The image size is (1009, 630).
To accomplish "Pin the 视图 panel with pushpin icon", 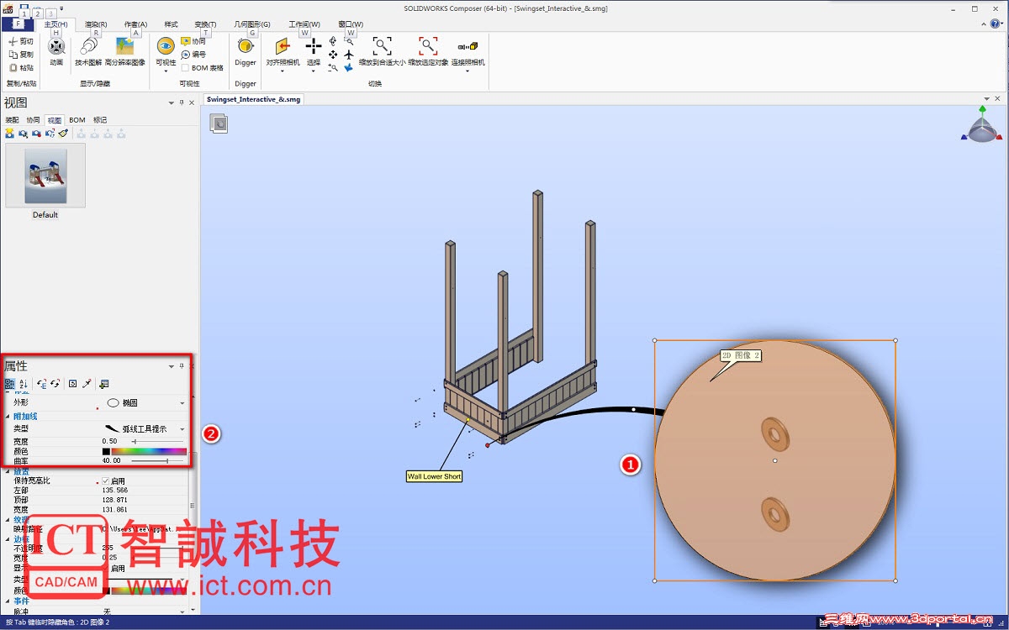I will [182, 102].
